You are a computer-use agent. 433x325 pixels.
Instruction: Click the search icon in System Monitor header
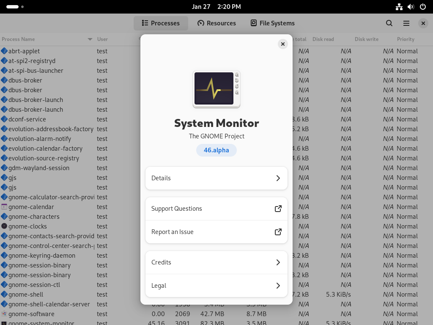pos(389,23)
